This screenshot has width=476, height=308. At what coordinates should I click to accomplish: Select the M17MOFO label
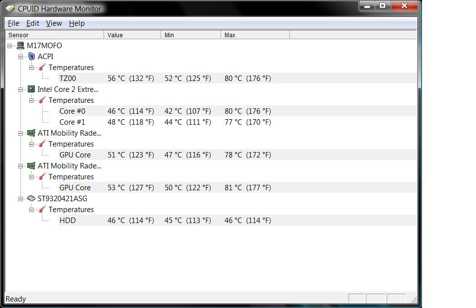tap(44, 46)
